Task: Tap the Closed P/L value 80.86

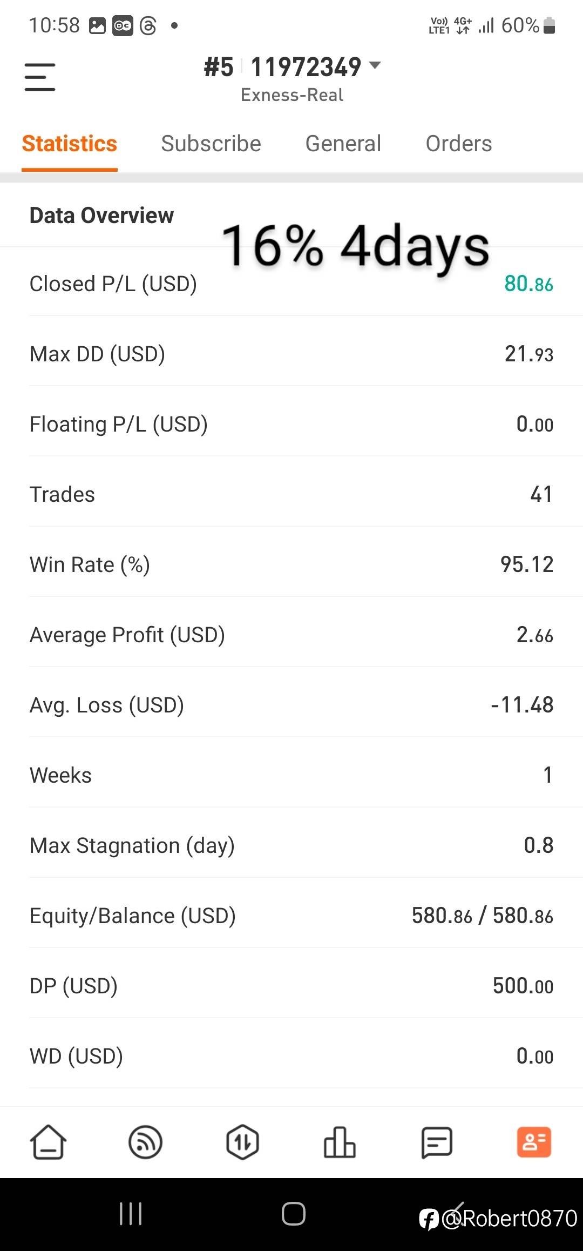Action: tap(528, 284)
